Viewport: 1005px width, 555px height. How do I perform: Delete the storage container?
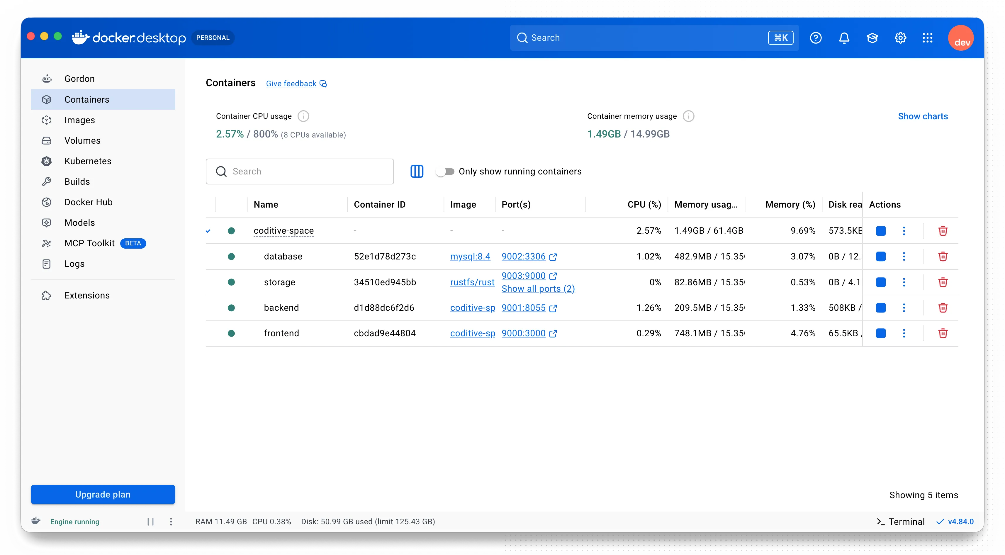pos(943,282)
